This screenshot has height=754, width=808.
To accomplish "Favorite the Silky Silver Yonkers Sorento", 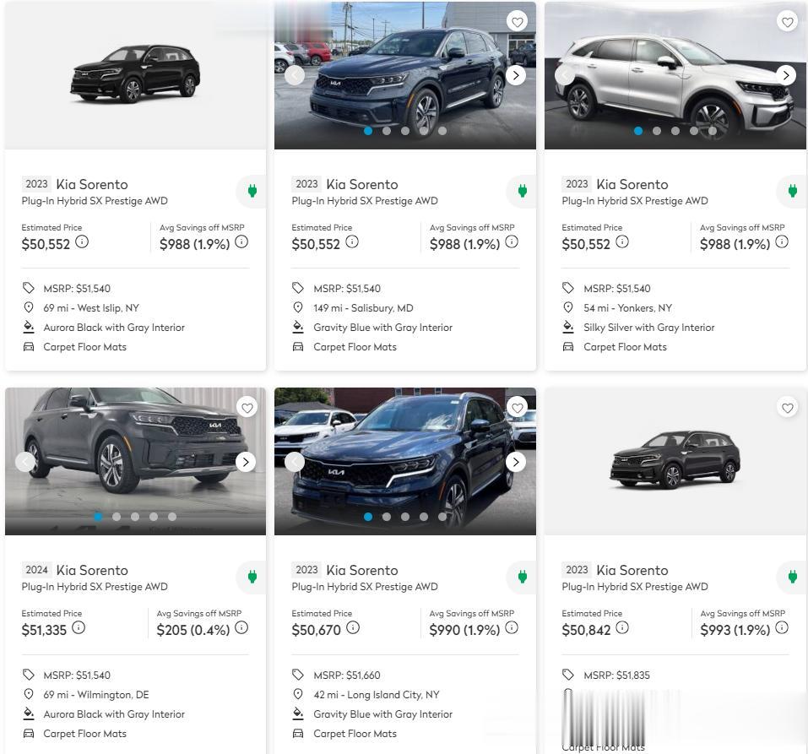I will (x=787, y=22).
